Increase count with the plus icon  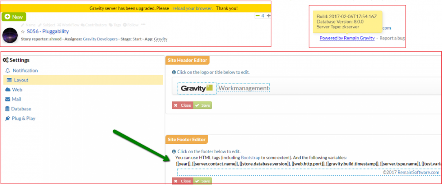pos(269,16)
